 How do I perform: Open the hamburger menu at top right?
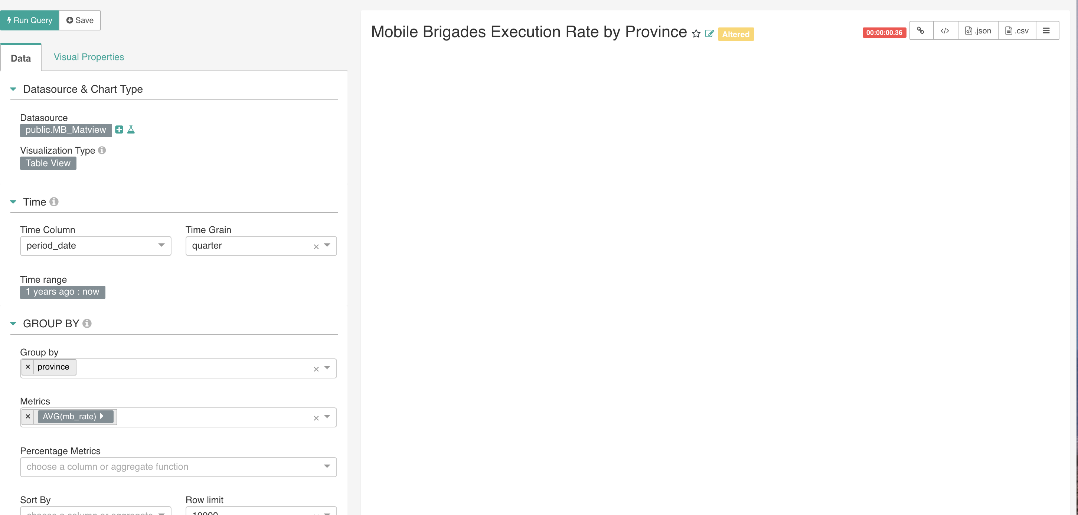click(1046, 30)
